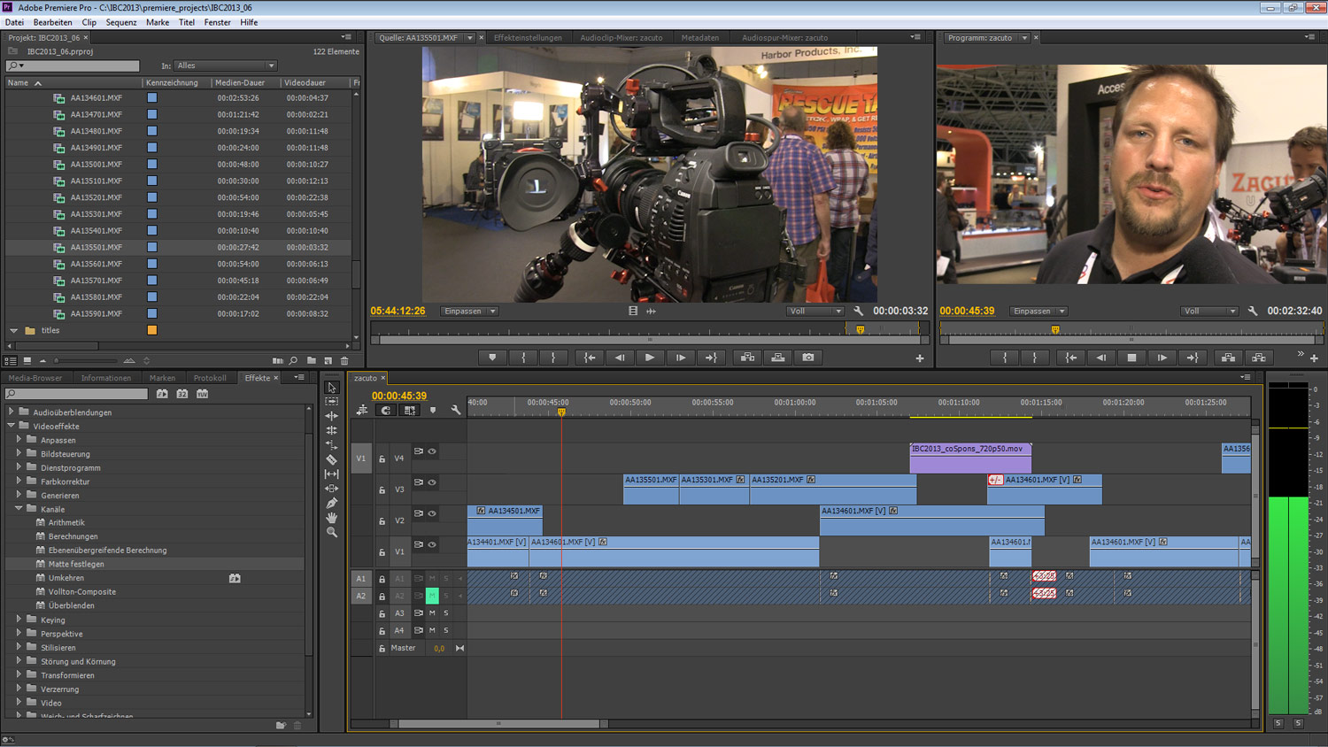Select the Pen tool in the tools panel
This screenshot has width=1328, height=747.
[332, 503]
